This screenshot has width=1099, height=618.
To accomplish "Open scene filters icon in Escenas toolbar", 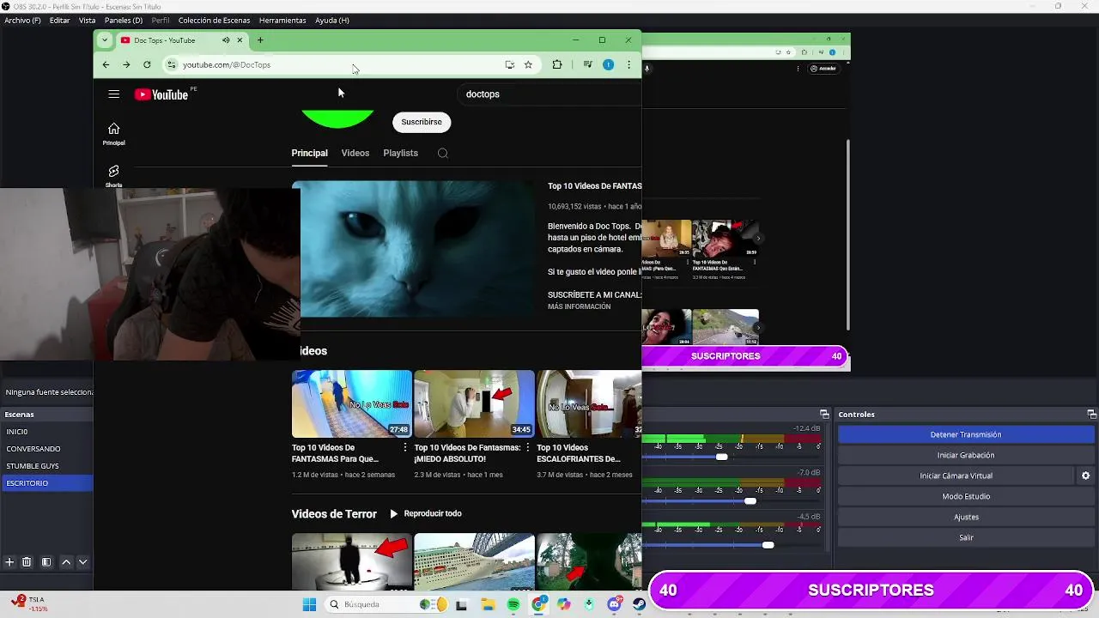I will (x=46, y=562).
